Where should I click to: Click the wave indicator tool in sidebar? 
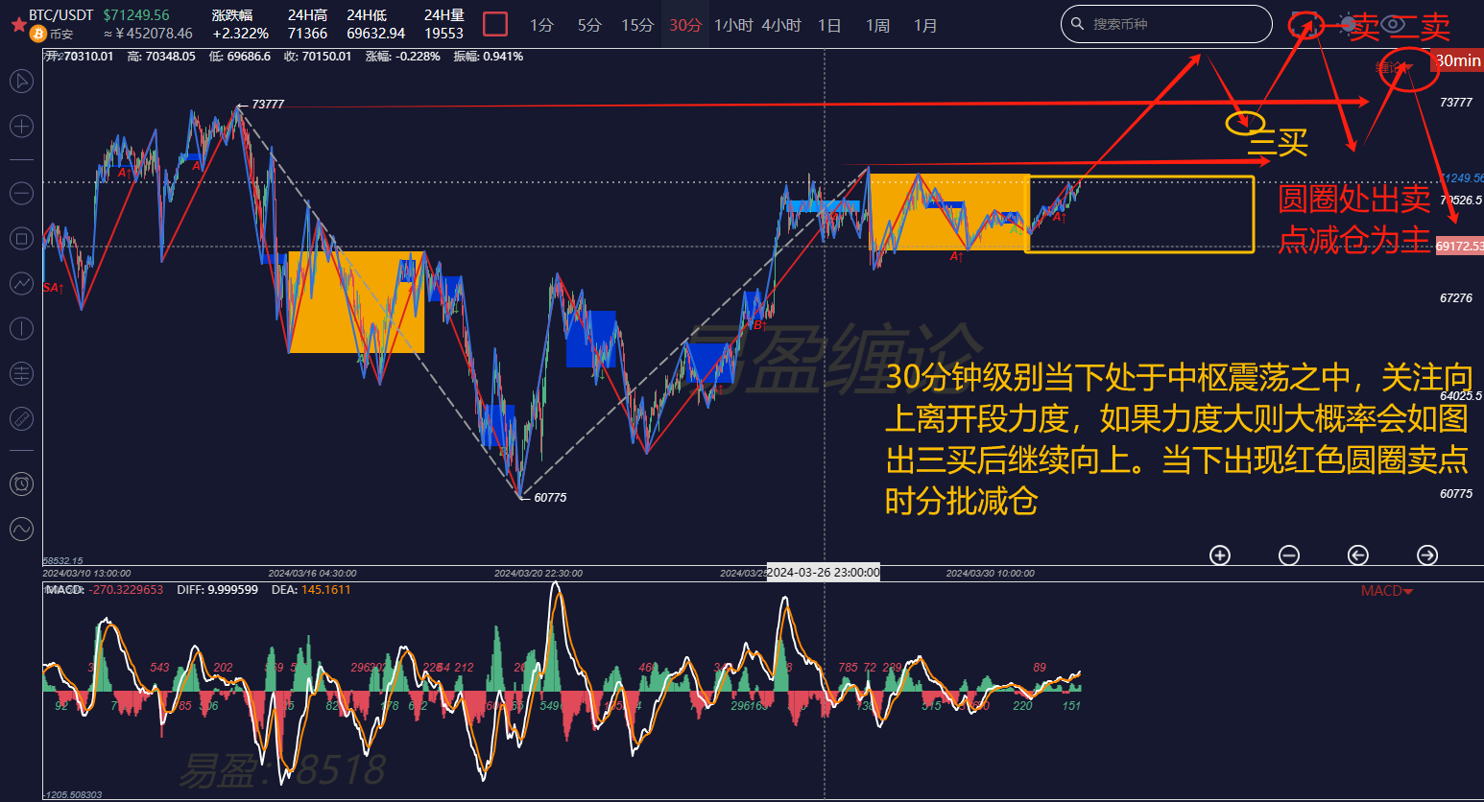click(x=21, y=529)
